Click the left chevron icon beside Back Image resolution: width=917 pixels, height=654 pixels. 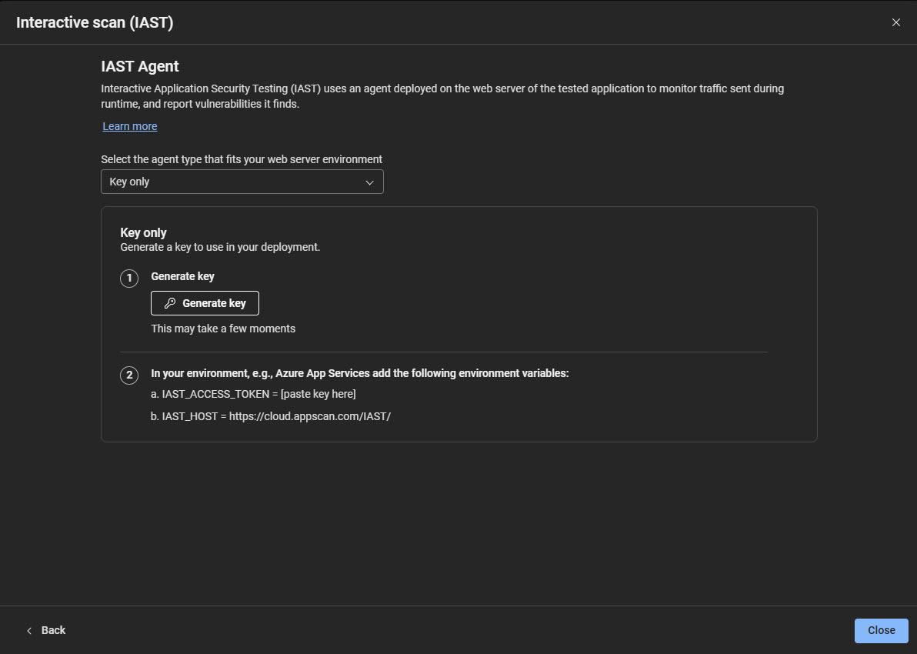coord(29,630)
